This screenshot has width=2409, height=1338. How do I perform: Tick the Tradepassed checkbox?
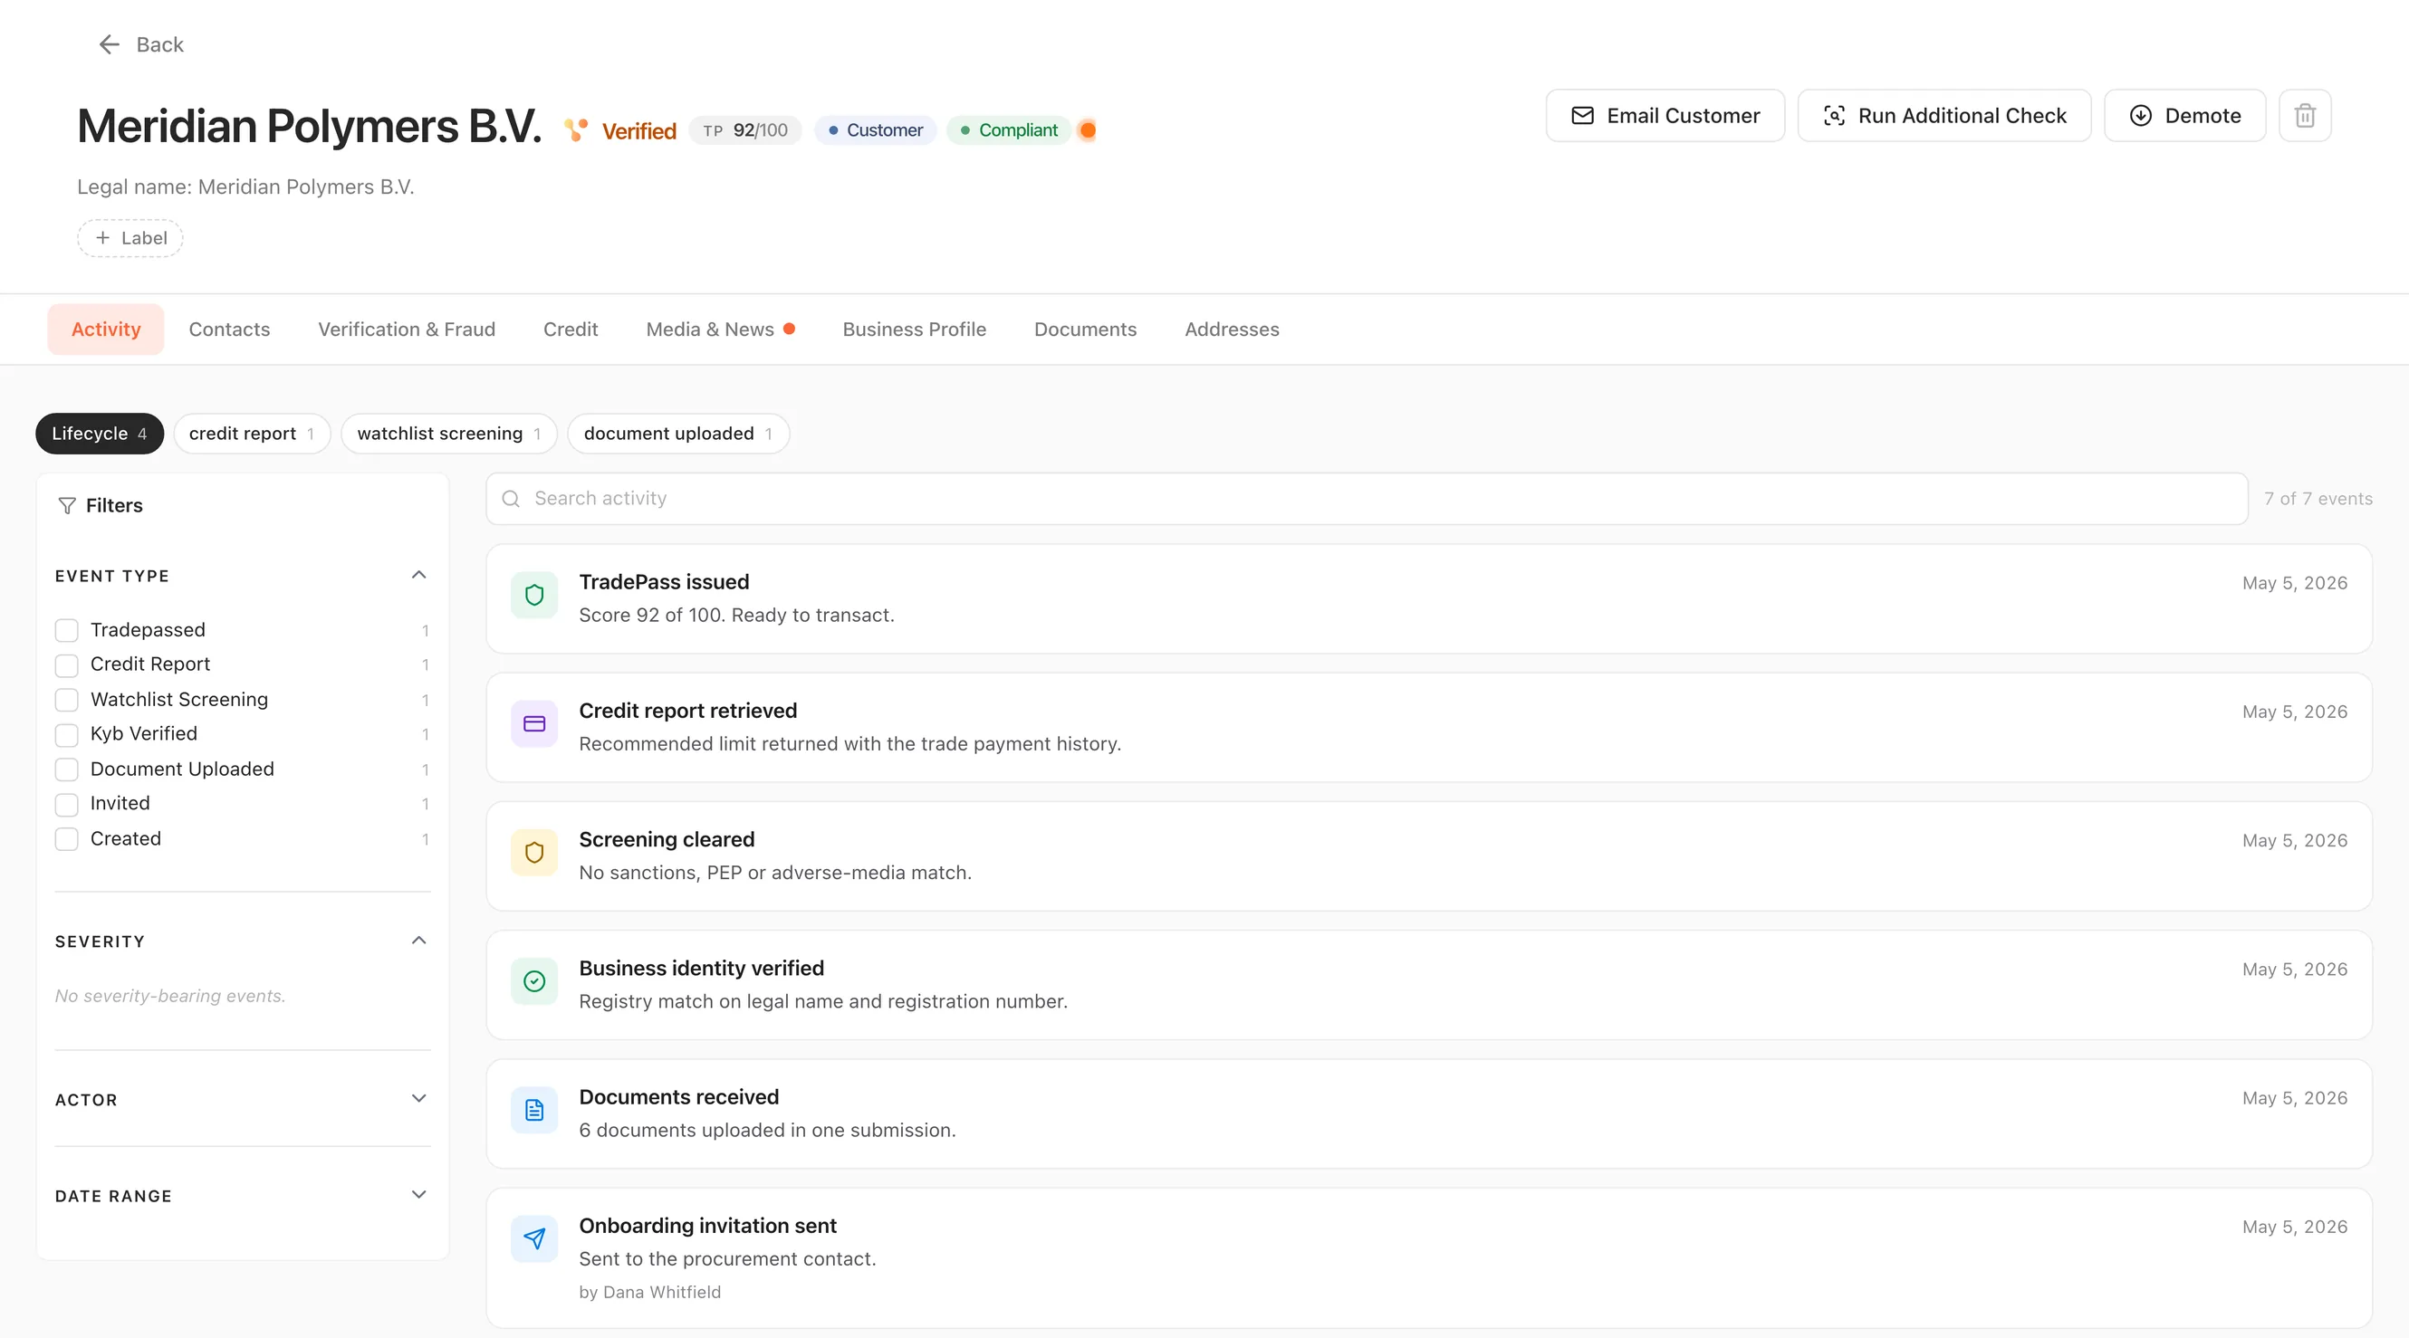pos(66,630)
